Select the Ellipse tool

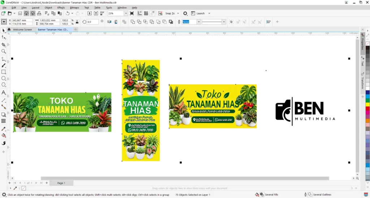pos(4,78)
